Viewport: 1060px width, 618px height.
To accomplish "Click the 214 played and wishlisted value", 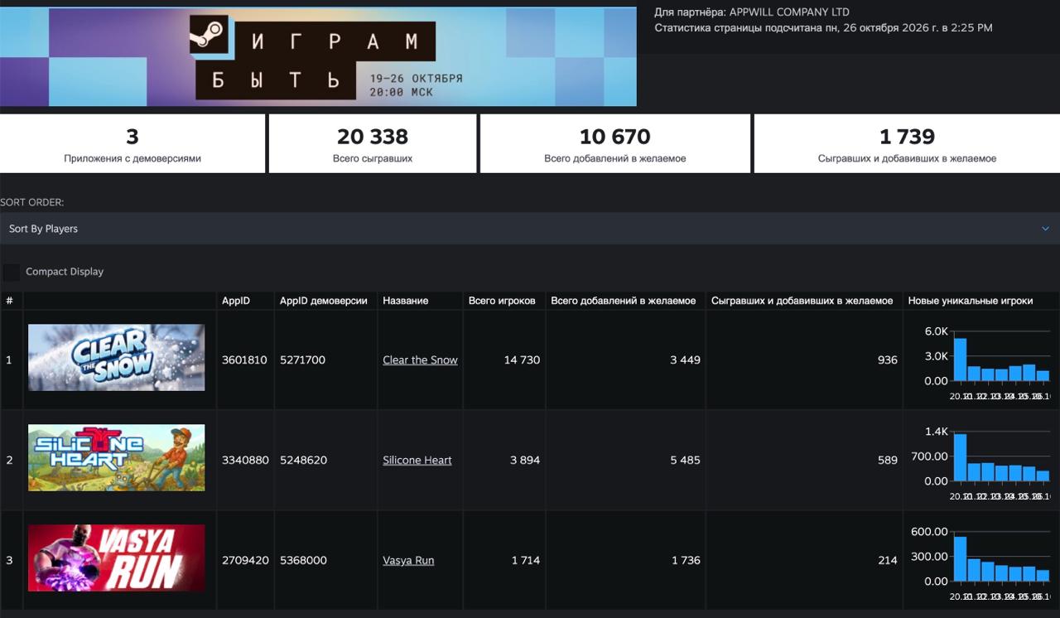I will click(x=888, y=561).
